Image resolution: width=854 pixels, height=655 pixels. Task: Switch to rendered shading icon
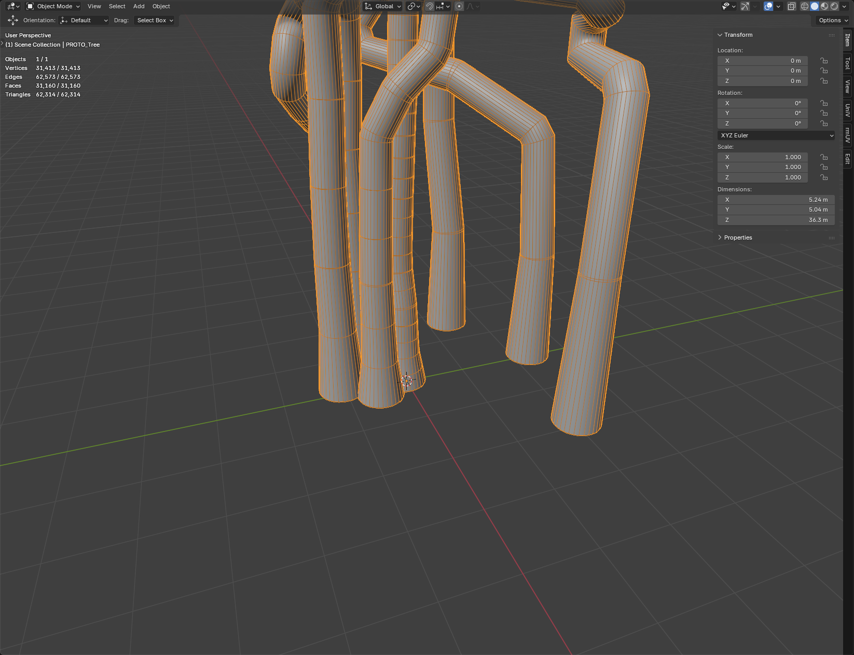834,6
